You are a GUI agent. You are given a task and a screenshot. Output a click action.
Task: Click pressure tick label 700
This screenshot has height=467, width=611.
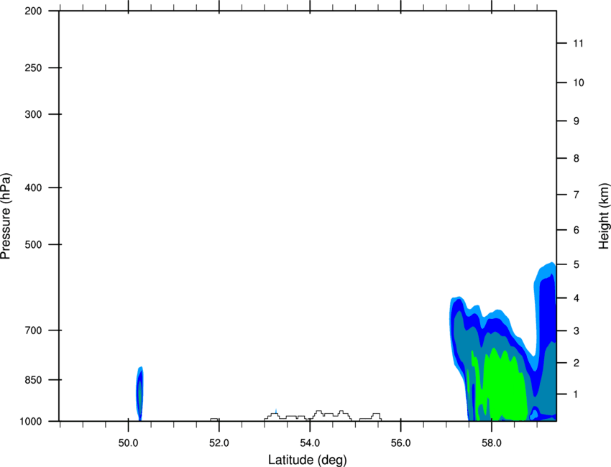33,330
